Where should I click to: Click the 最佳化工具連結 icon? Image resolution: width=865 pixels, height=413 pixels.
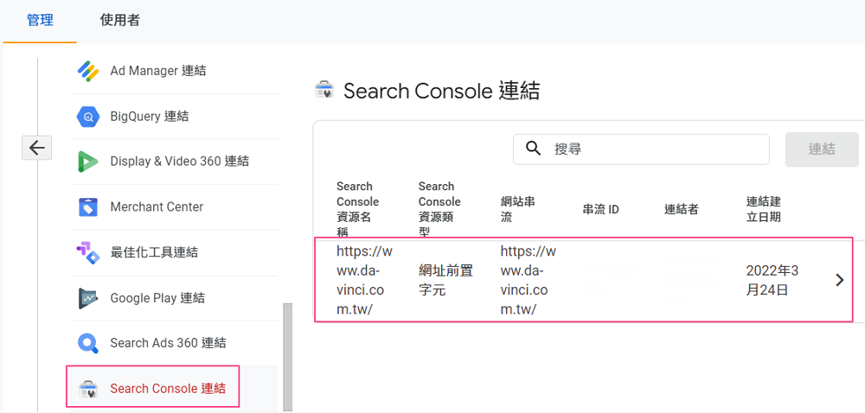pyautogui.click(x=88, y=253)
